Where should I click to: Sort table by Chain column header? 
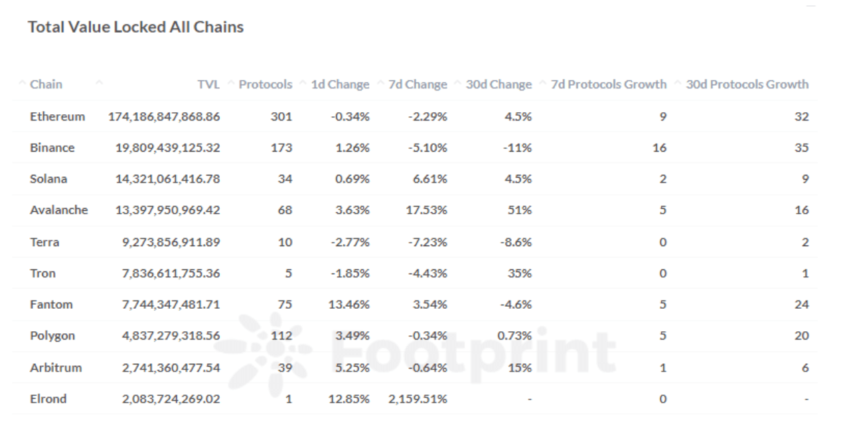[x=46, y=84]
